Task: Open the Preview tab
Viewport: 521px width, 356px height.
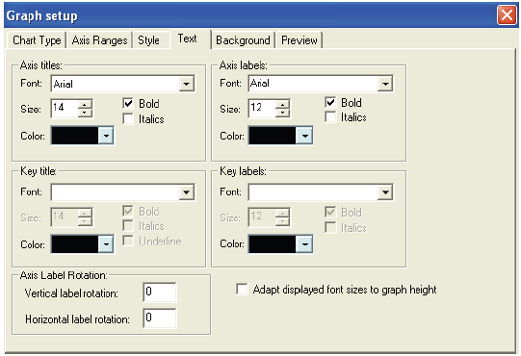Action: (x=300, y=40)
